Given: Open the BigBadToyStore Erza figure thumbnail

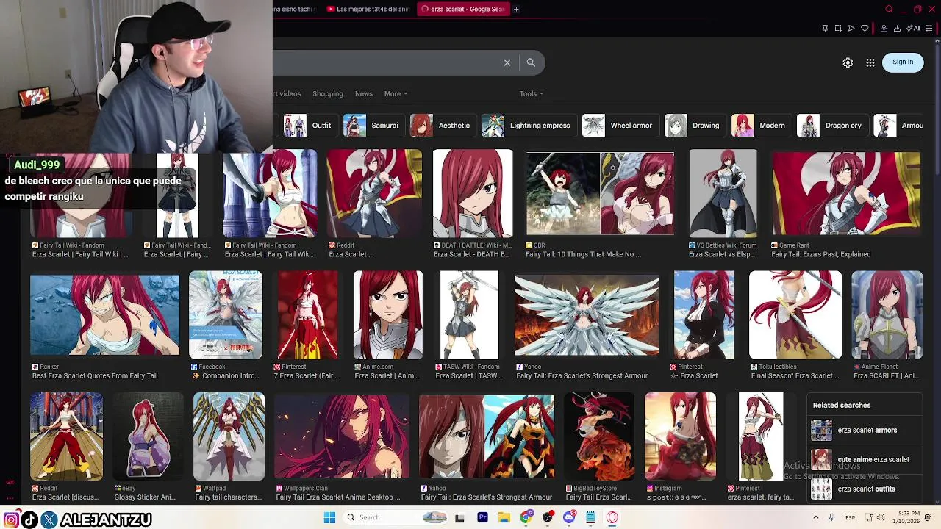Looking at the screenshot, I should click(x=599, y=436).
